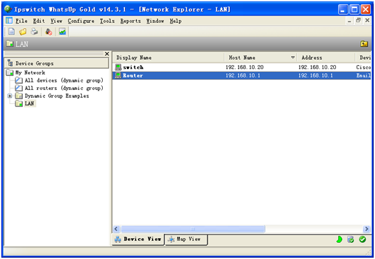Maximize the WhatsUp Gold main window
375x259 pixels.
(354, 9)
